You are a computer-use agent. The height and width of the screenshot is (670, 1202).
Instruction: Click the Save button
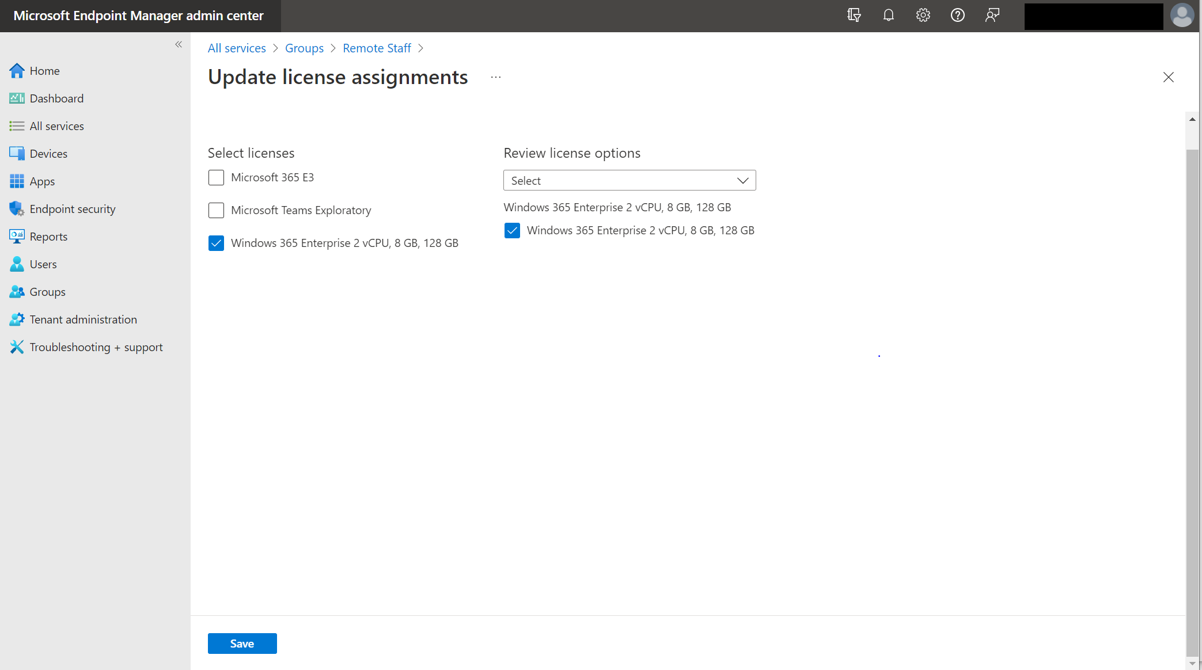[x=242, y=644]
